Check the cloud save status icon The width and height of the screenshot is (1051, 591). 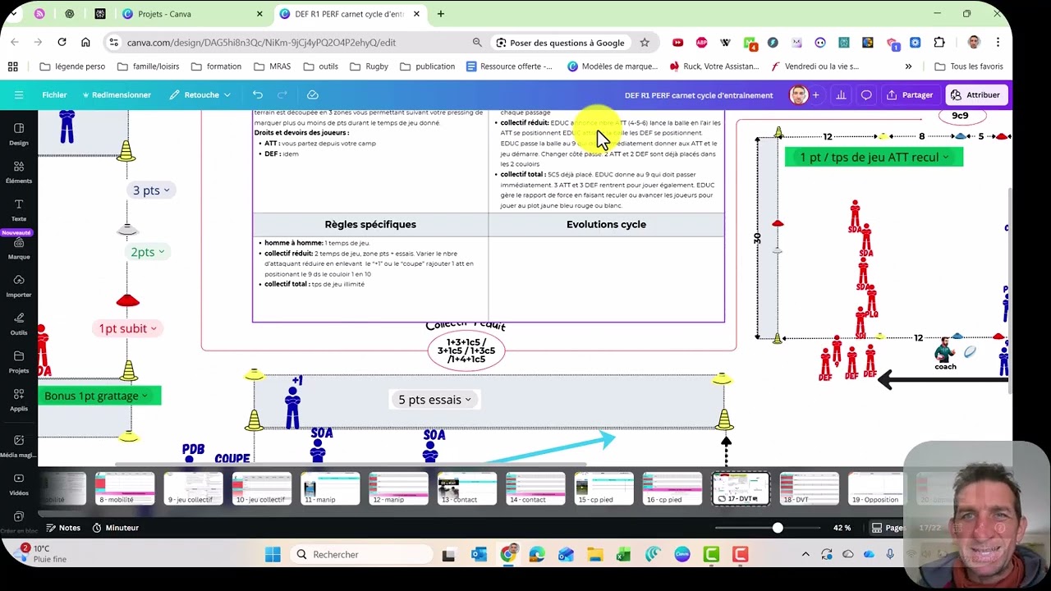coord(312,95)
